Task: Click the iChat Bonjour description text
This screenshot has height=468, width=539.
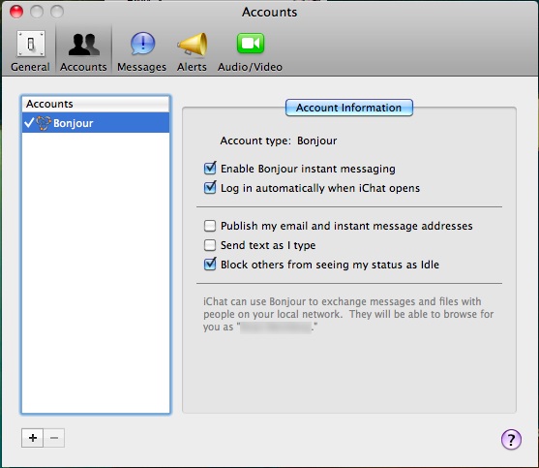Action: [x=348, y=314]
